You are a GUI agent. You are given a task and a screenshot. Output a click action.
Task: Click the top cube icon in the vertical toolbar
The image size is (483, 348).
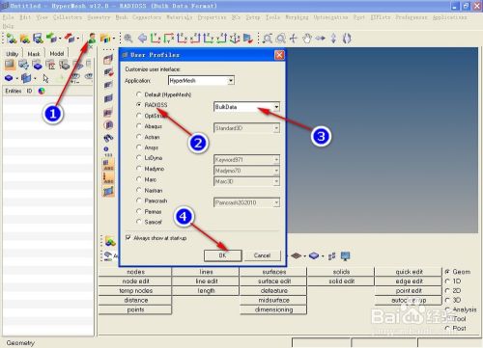(x=108, y=59)
